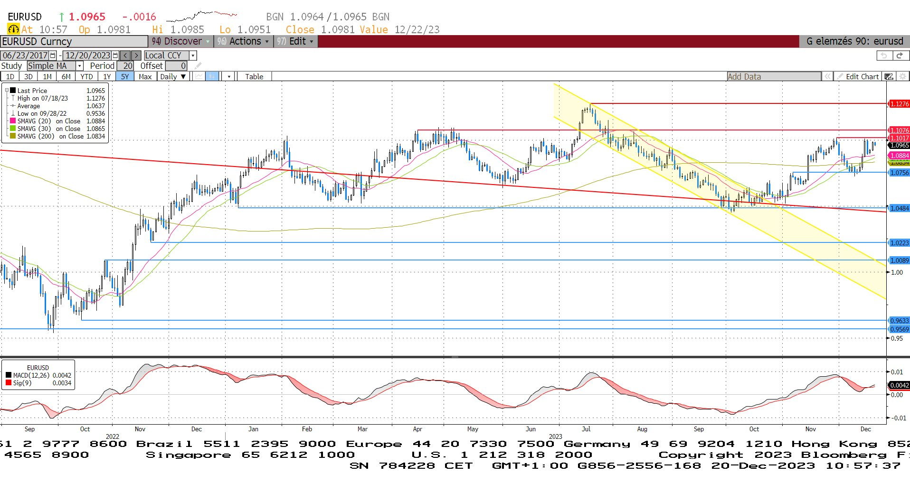Click the G elemzés 90: eurusd label
The height and width of the screenshot is (492, 910).
(854, 41)
